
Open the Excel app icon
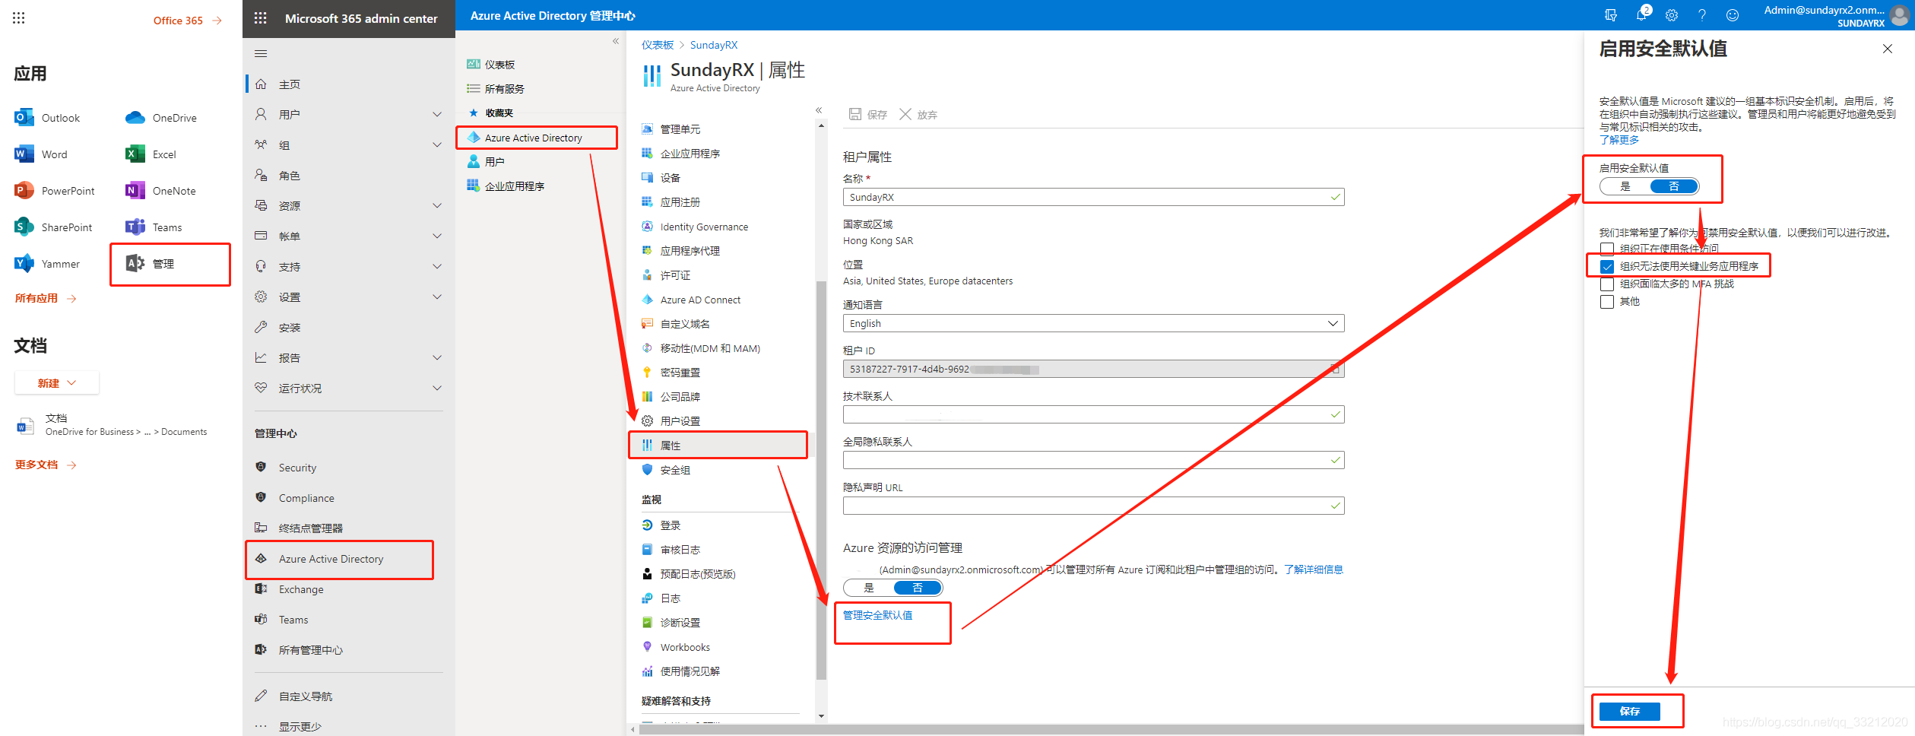click(135, 154)
